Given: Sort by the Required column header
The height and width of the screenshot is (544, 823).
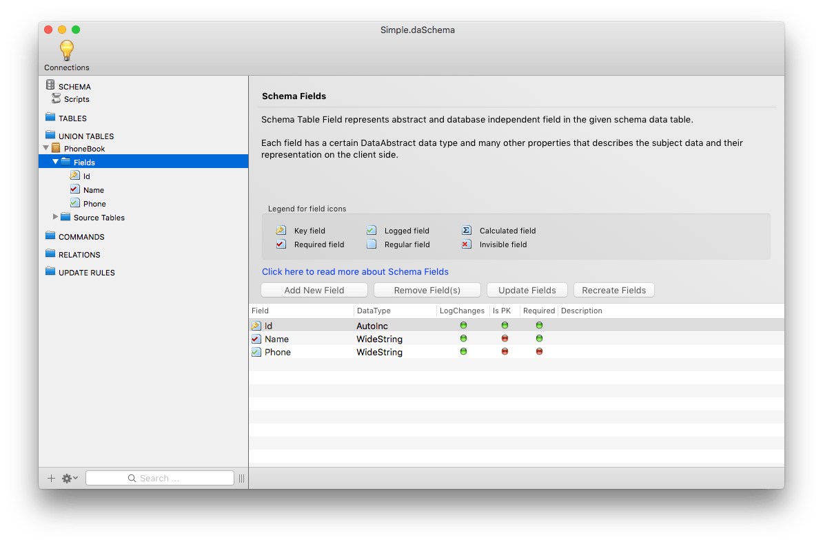Looking at the screenshot, I should click(x=538, y=311).
